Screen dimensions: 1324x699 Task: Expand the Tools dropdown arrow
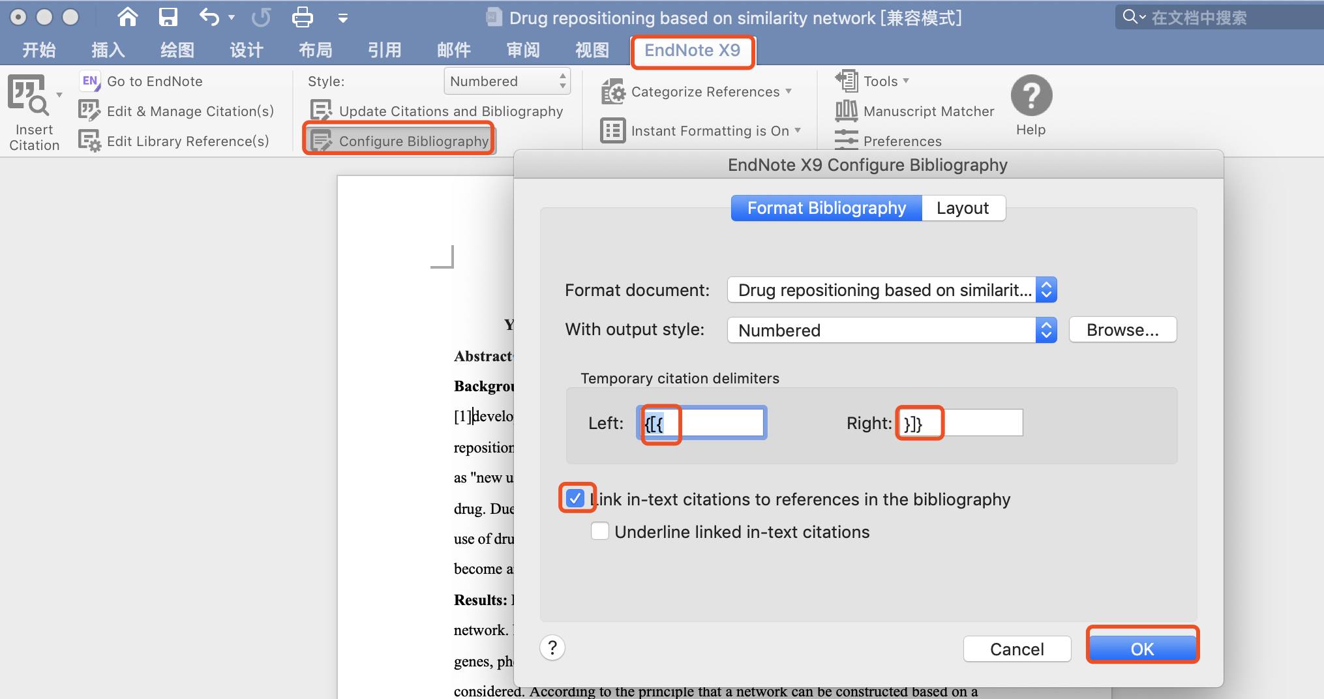(906, 81)
